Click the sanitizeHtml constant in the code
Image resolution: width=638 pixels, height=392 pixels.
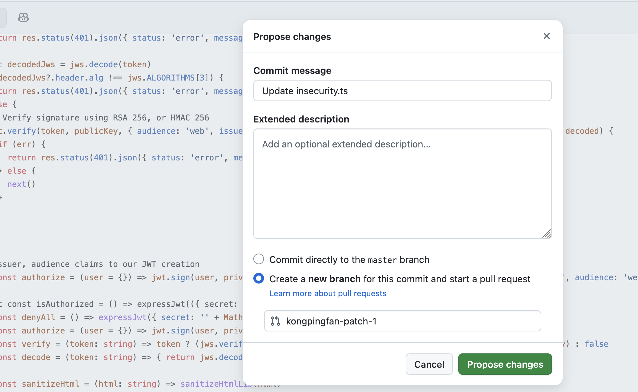[x=50, y=384]
